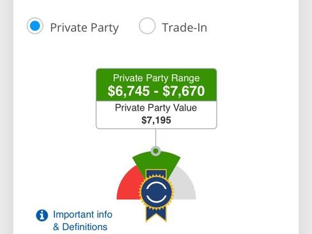Click the $7,195 value amount
Screen dimensions: 312x234
click(x=156, y=120)
